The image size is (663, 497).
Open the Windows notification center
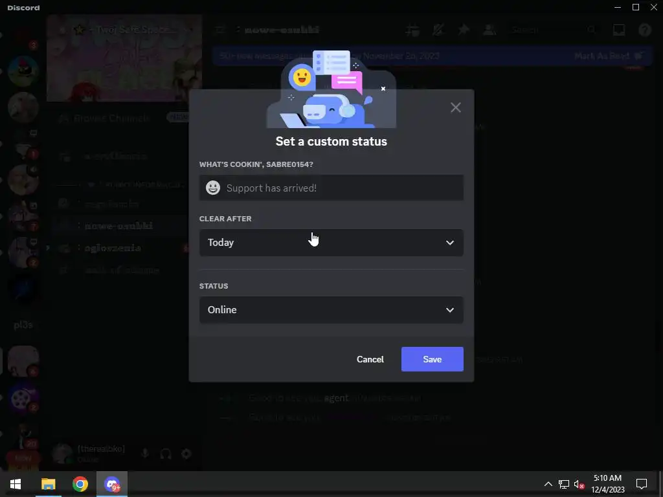click(642, 484)
